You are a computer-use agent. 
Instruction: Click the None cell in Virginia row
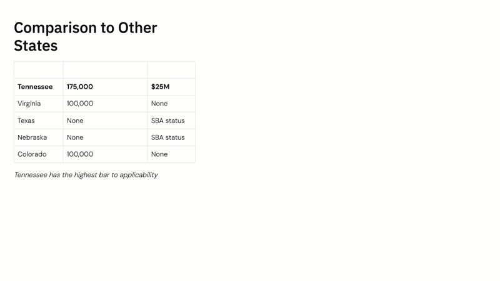[x=159, y=104]
